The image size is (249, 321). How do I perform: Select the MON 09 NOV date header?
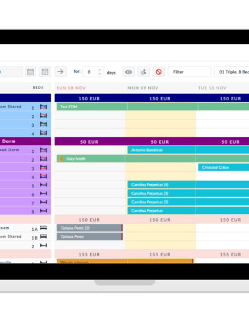(143, 88)
